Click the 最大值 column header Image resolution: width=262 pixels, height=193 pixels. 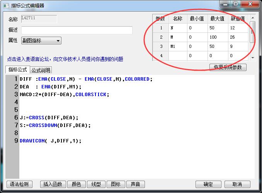coord(218,19)
